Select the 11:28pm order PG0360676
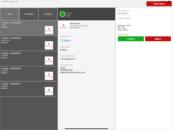 tap(29, 28)
